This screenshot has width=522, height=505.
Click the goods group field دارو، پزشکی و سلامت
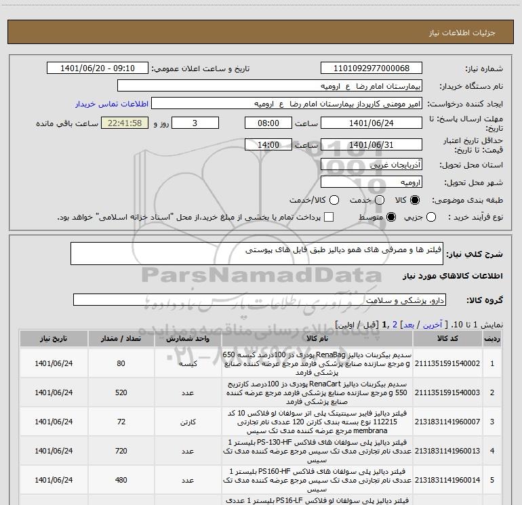(x=260, y=300)
